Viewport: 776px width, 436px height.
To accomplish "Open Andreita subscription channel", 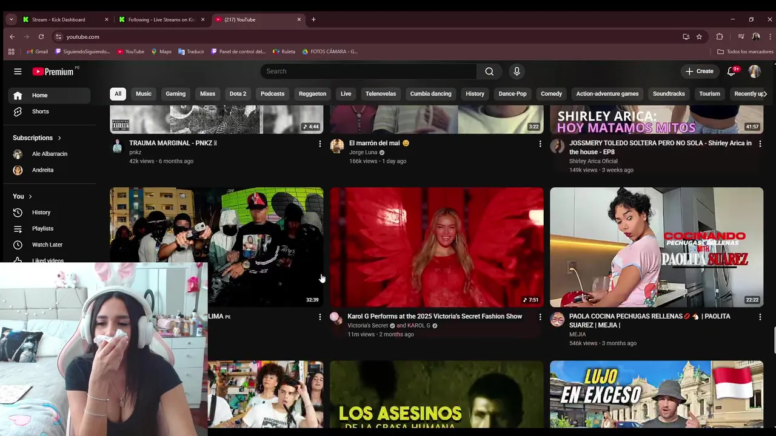I will 49,170.
